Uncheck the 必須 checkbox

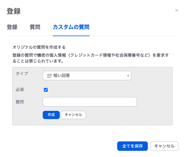46,90
